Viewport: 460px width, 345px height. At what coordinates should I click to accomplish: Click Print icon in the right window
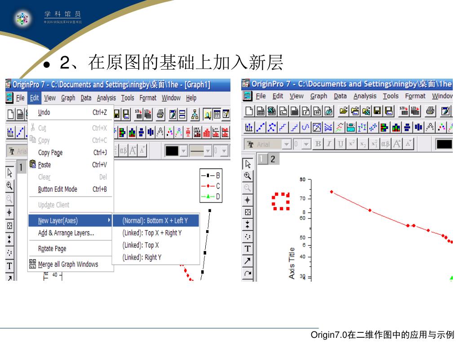pyautogui.click(x=430, y=111)
